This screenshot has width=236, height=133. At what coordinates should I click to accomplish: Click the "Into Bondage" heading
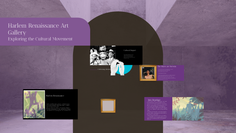click(x=154, y=100)
